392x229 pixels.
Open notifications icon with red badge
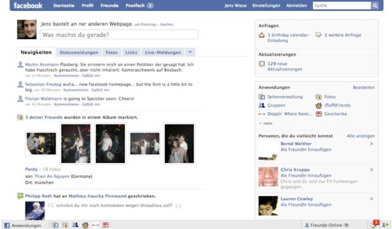click(x=375, y=224)
